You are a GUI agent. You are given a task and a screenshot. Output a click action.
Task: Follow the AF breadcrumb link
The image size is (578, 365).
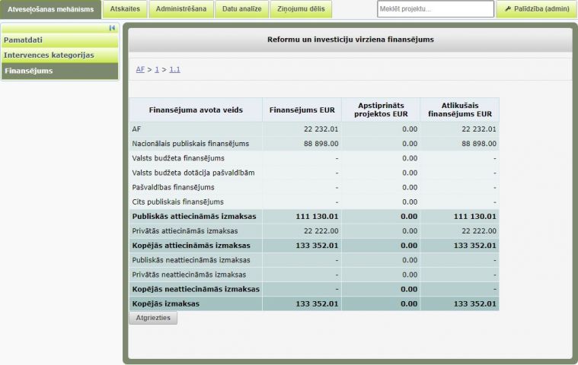click(140, 69)
